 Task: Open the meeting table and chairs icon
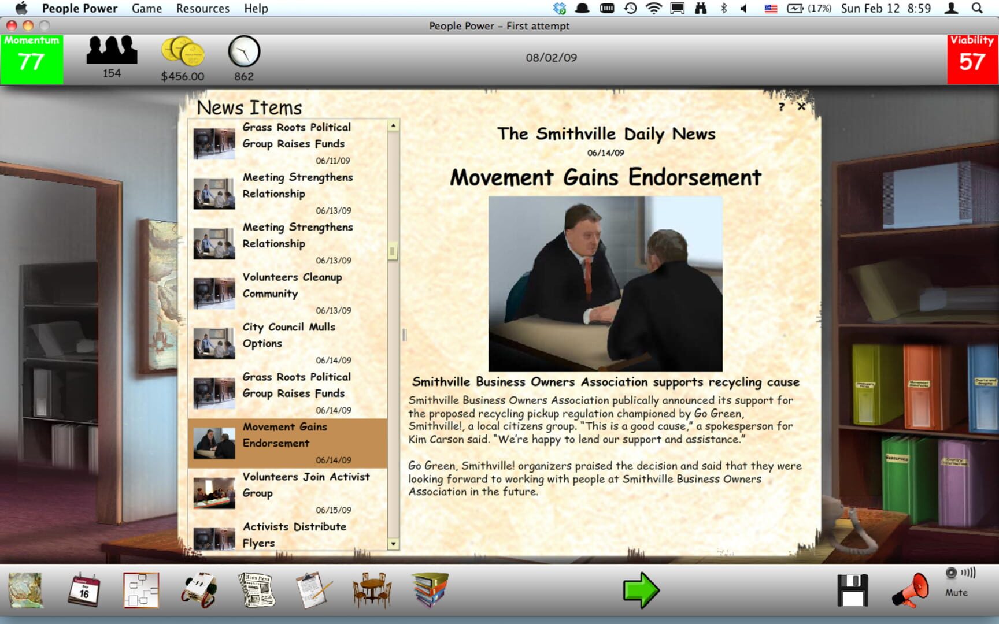tap(372, 590)
